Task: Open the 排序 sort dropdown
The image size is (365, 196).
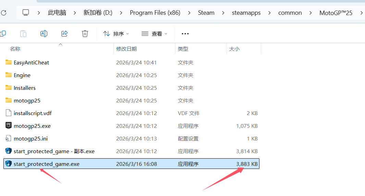Action: [117, 34]
